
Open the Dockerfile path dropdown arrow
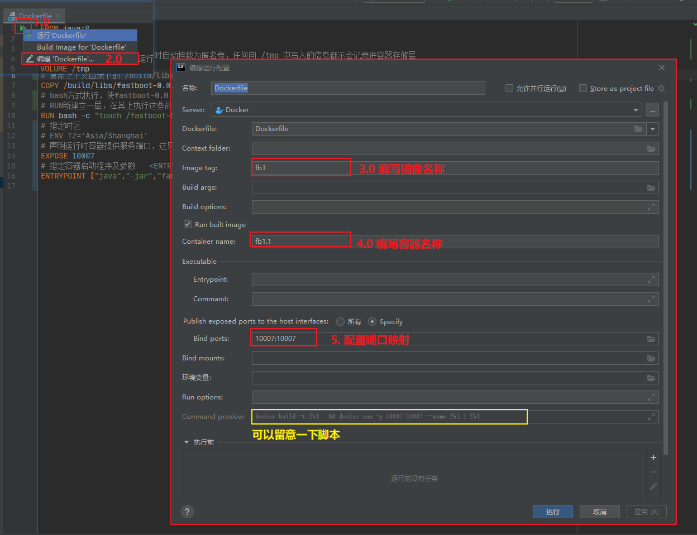(653, 129)
